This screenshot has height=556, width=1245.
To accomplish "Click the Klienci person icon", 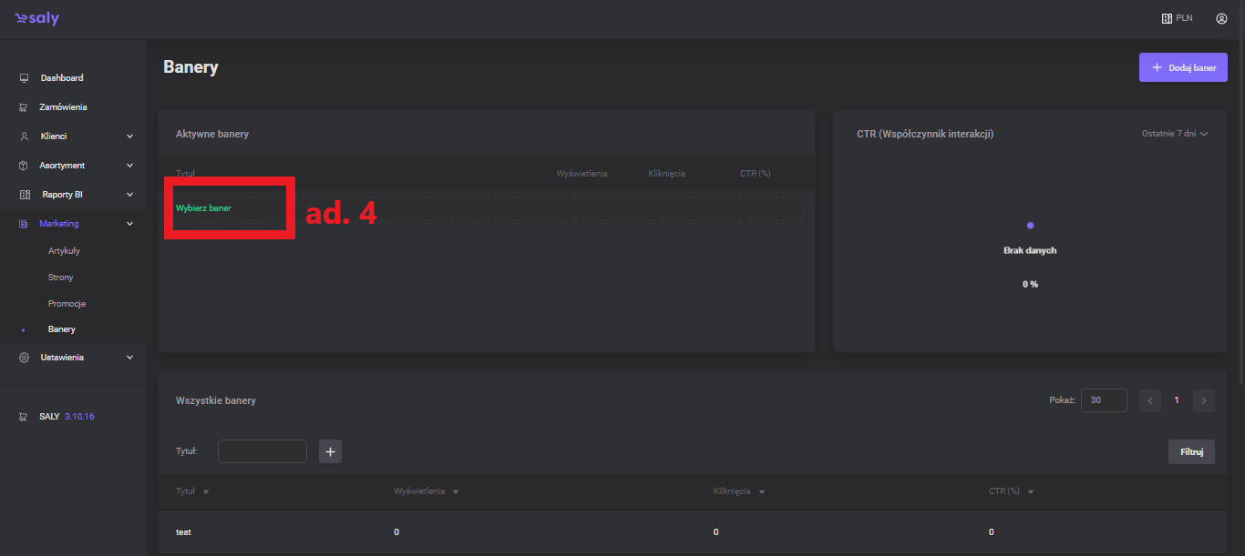I will (24, 136).
